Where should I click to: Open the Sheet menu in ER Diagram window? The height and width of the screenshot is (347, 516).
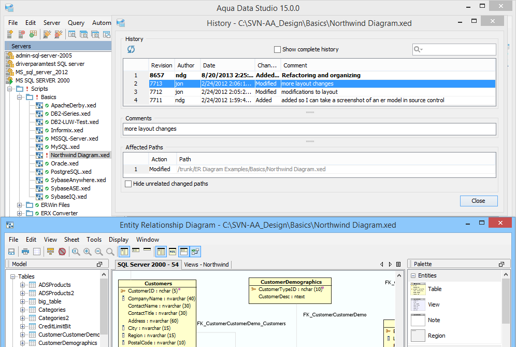click(71, 240)
